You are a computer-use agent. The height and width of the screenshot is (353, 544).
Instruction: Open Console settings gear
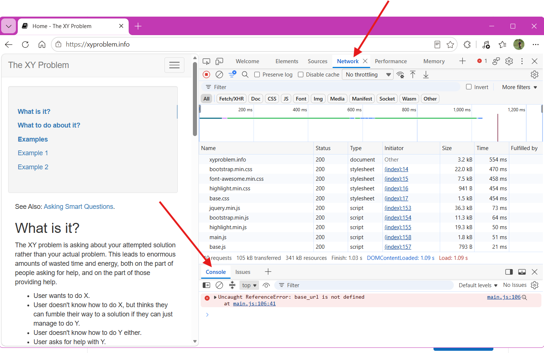(534, 285)
